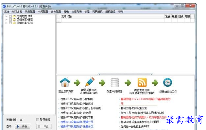Open link 视频-ET2采集实战2-列表区域
The height and width of the screenshot is (130, 206).
(x=77, y=104)
